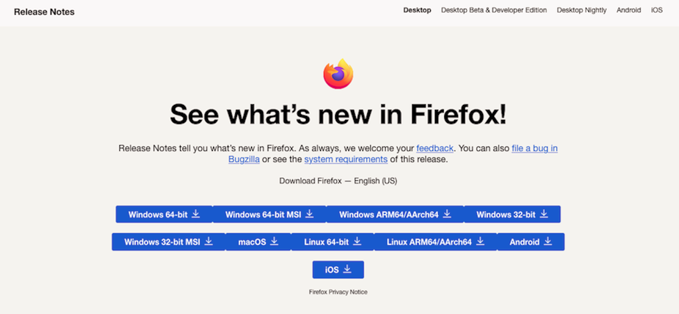The width and height of the screenshot is (679, 314).
Task: Download Firefox via macOS label
Action: click(252, 242)
